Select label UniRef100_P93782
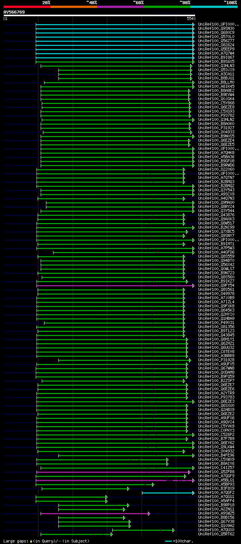The width and height of the screenshot is (241, 544). [x=216, y=115]
